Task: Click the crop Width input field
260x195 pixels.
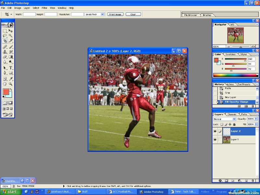Action: point(29,14)
